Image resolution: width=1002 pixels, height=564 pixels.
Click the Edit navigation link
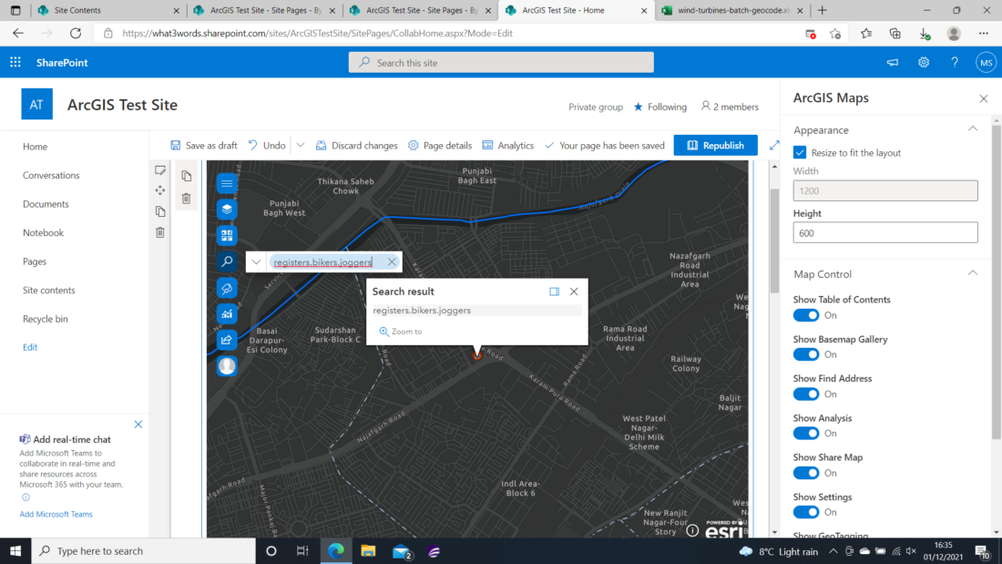tap(30, 347)
